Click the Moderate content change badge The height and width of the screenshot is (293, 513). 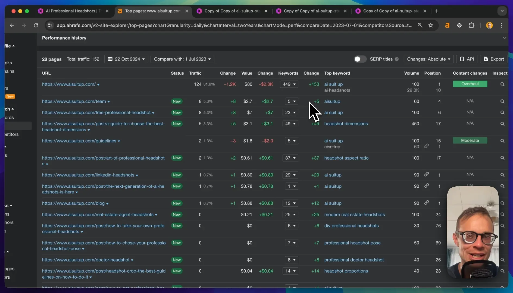click(470, 141)
